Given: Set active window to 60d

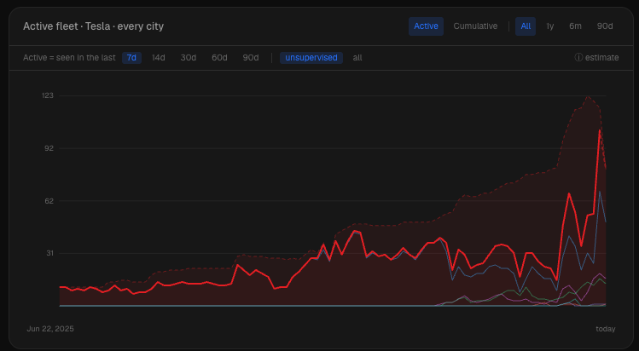Looking at the screenshot, I should pos(219,58).
